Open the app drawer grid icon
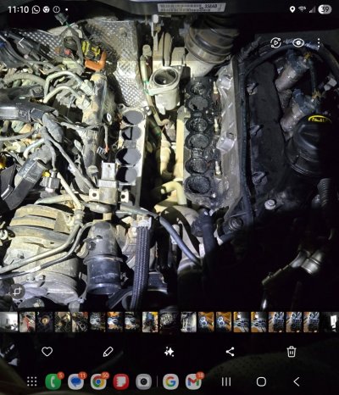This screenshot has height=395, width=339. (x=31, y=381)
